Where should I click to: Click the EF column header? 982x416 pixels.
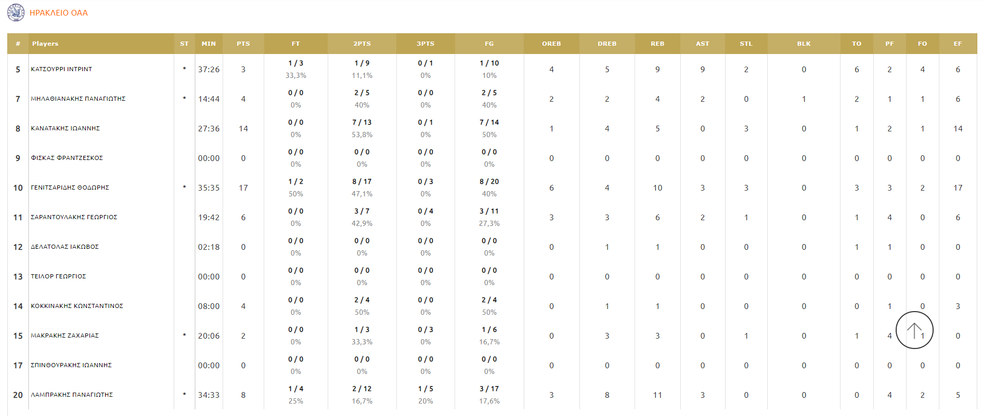(x=957, y=44)
